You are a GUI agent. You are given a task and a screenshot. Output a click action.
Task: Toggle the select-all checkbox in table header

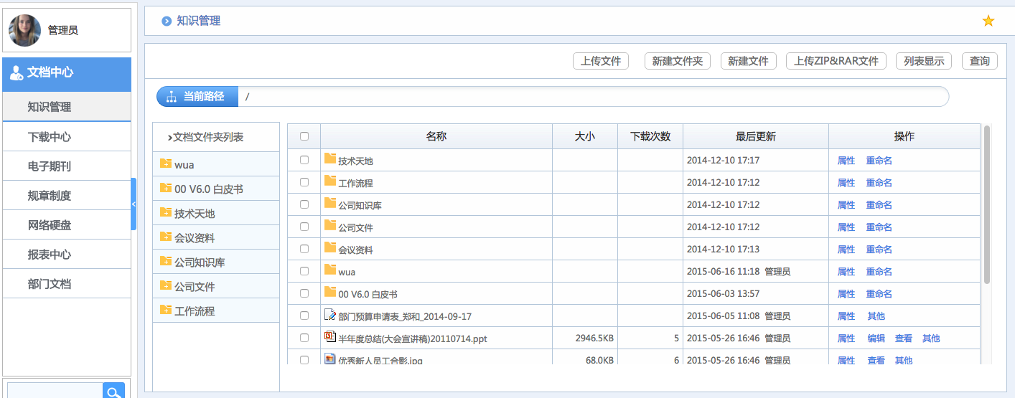click(x=304, y=136)
